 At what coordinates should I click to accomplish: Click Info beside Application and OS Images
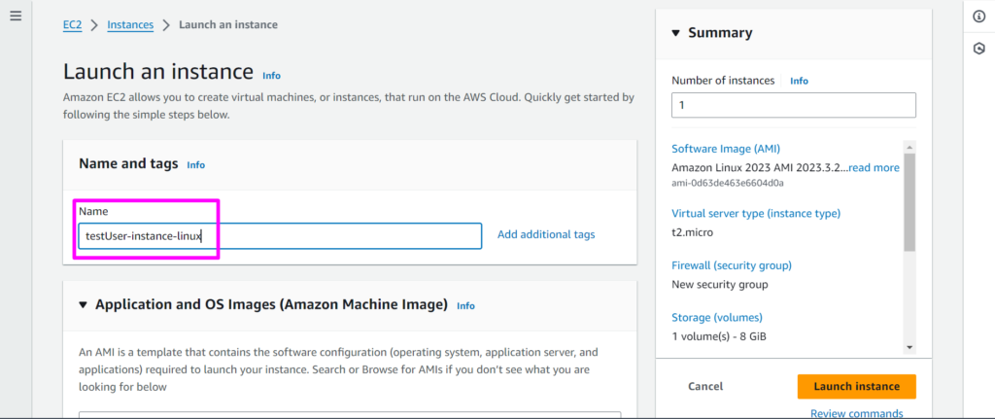pyautogui.click(x=465, y=305)
